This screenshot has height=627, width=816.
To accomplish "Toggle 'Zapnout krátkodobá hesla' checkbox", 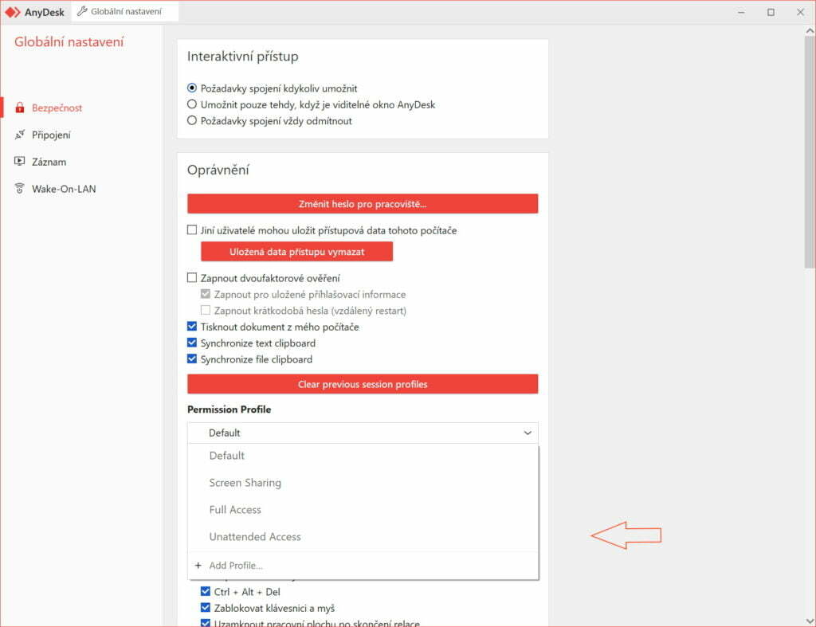I will (x=206, y=310).
